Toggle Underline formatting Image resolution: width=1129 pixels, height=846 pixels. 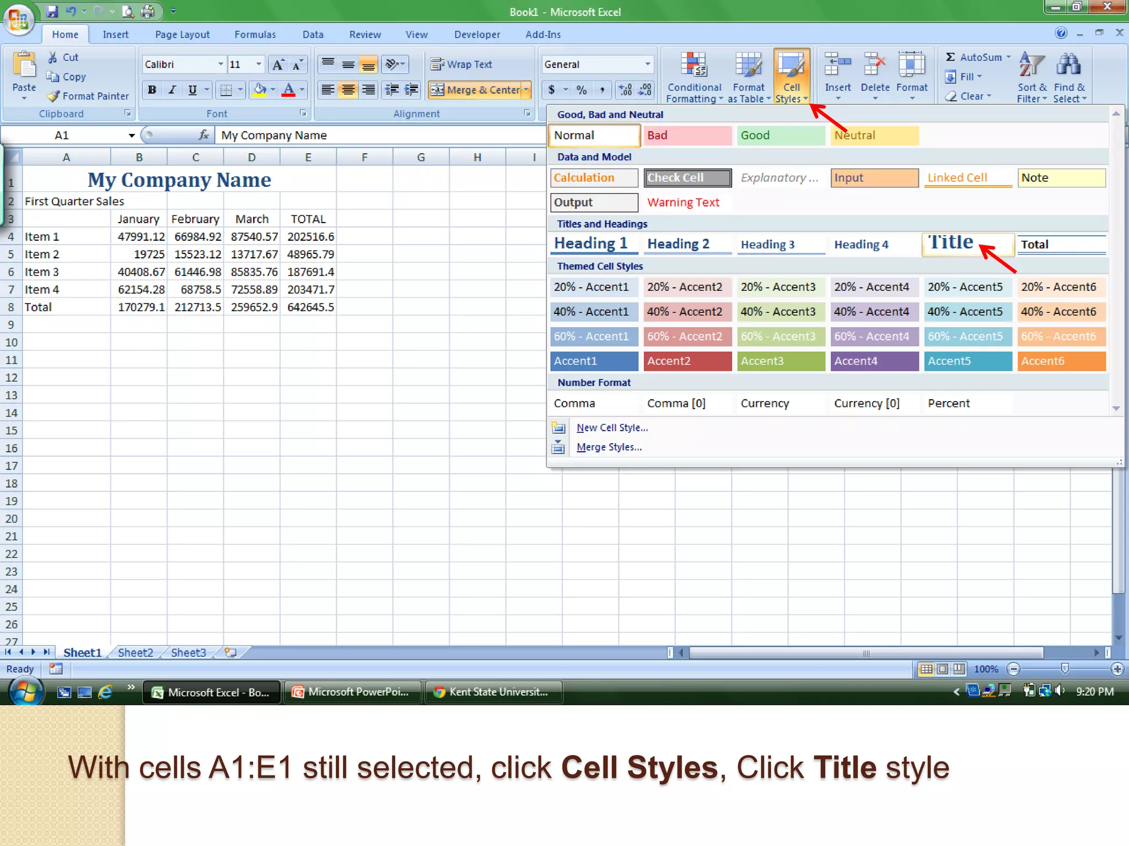pyautogui.click(x=192, y=90)
